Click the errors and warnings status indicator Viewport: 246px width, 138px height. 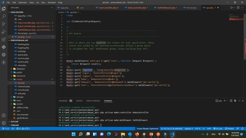click(x=23, y=129)
